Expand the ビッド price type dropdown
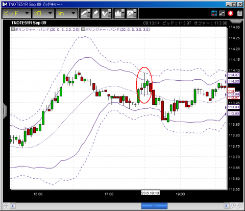Viewport: 245px width, 211px height. click(x=16, y=13)
